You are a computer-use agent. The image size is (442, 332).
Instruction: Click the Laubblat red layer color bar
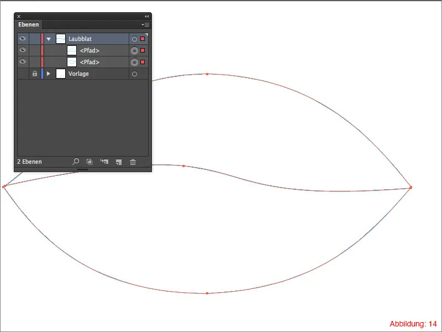pos(43,39)
